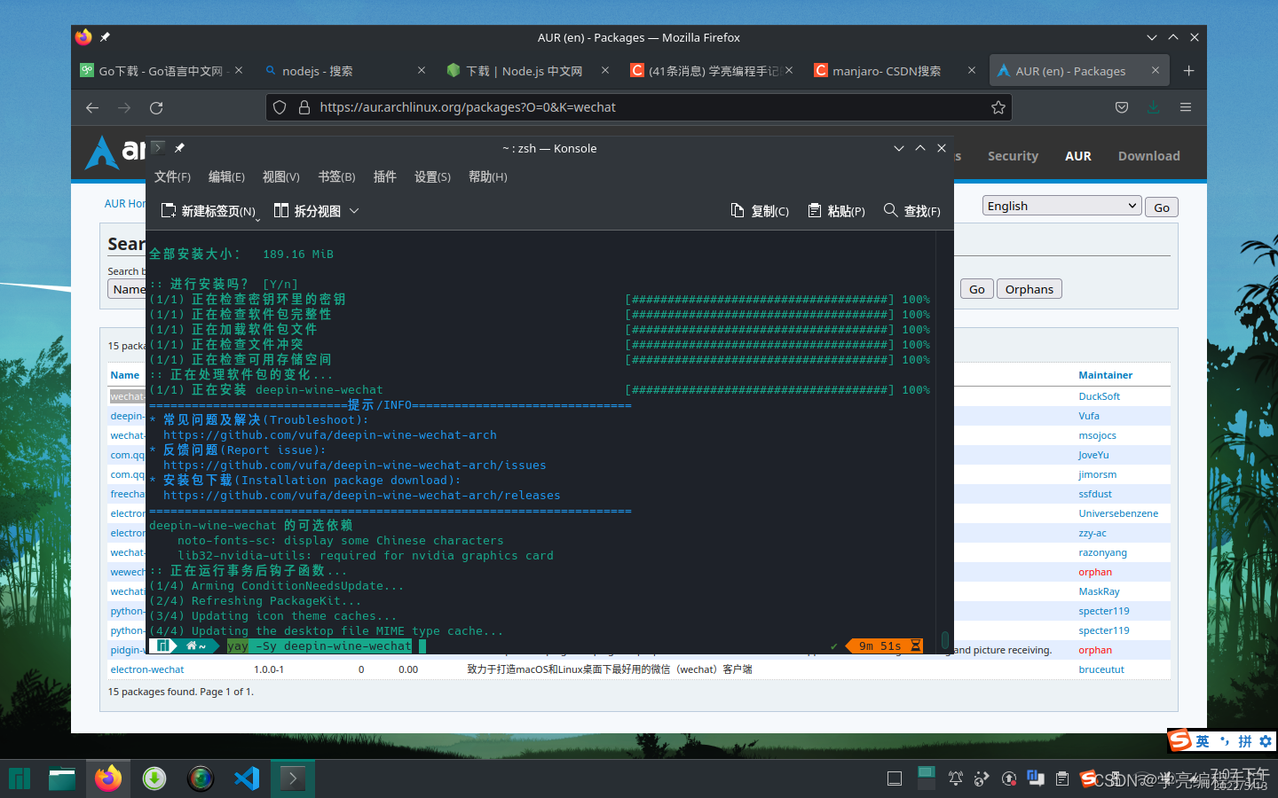The width and height of the screenshot is (1278, 798).
Task: Click the Download nav link
Action: tap(1149, 156)
